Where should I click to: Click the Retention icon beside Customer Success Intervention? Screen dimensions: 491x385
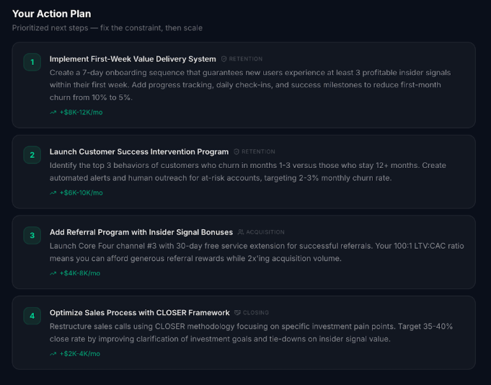click(236, 152)
